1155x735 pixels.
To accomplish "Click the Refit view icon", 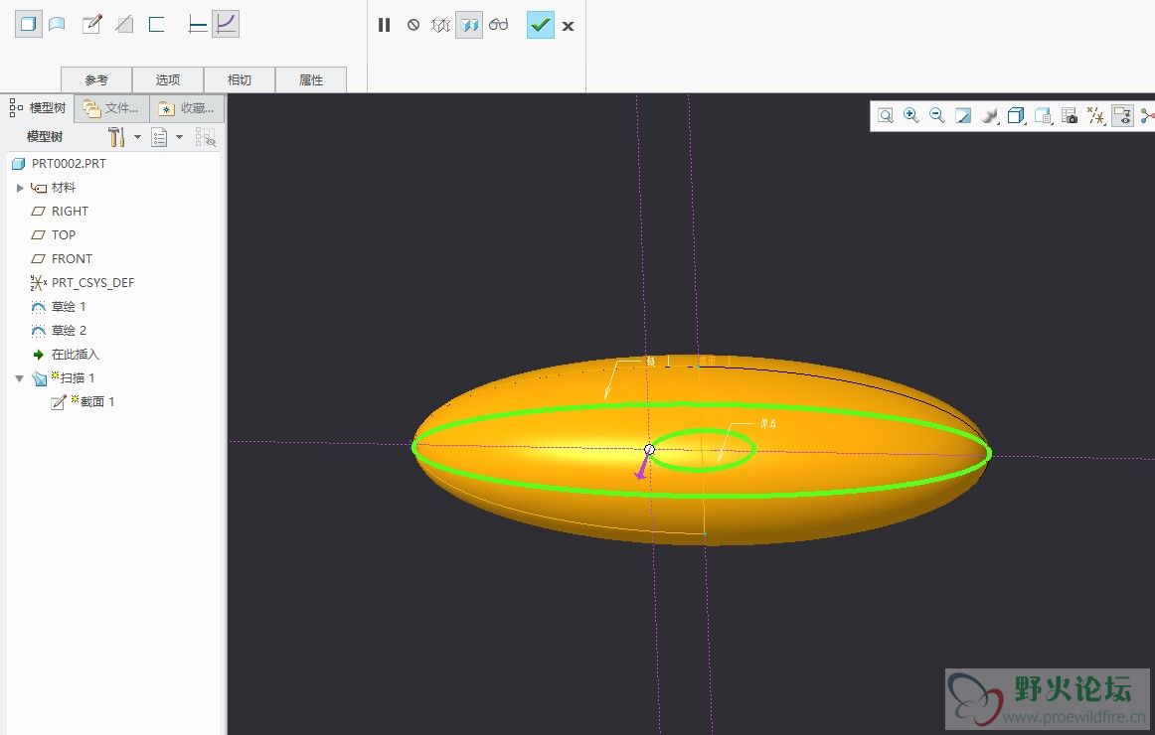I will point(886,115).
